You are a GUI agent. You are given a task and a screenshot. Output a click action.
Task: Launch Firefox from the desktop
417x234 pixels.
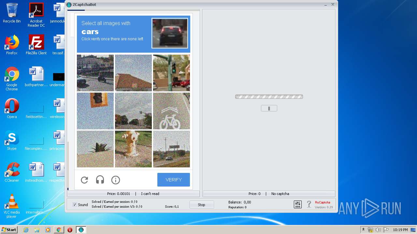[x=12, y=45]
